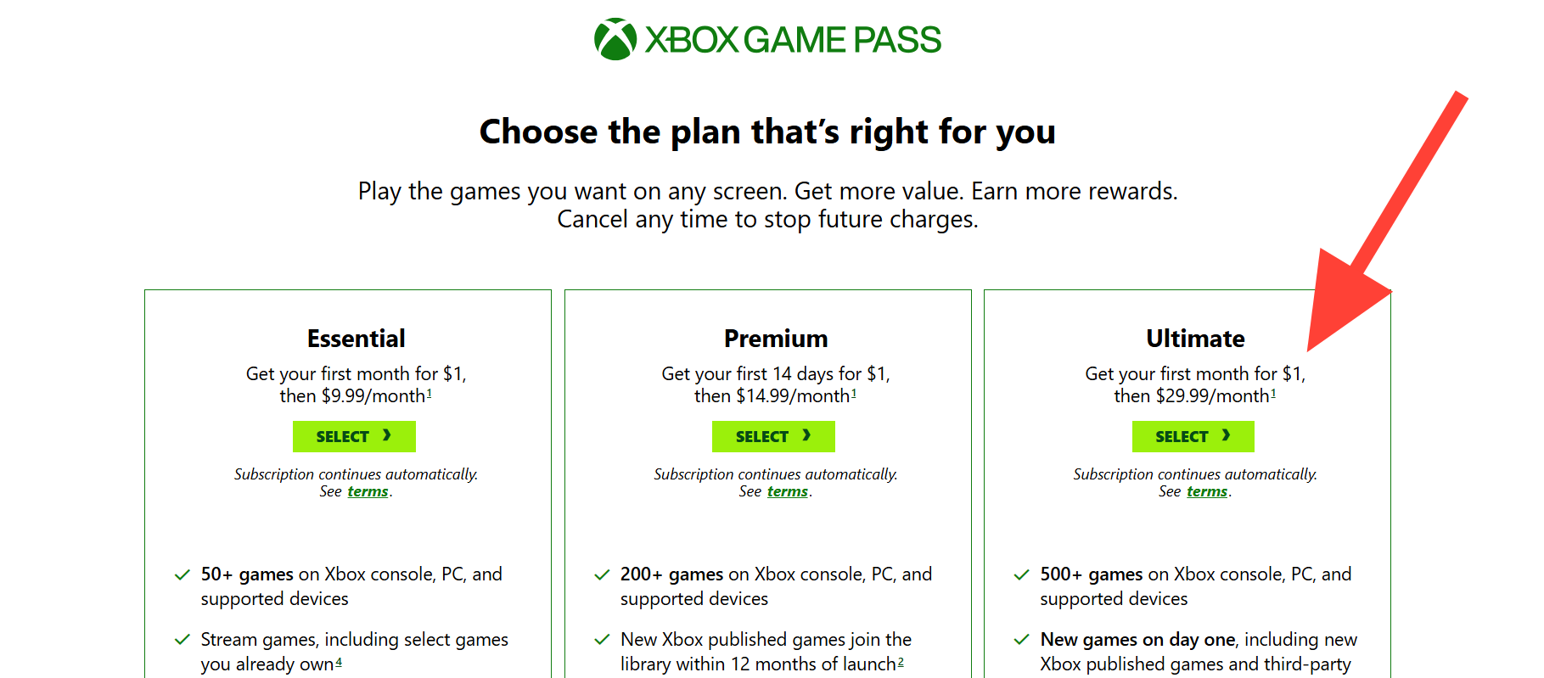This screenshot has width=1544, height=678.
Task: Follow footnote 4 after 'you already own'
Action: pyautogui.click(x=339, y=662)
